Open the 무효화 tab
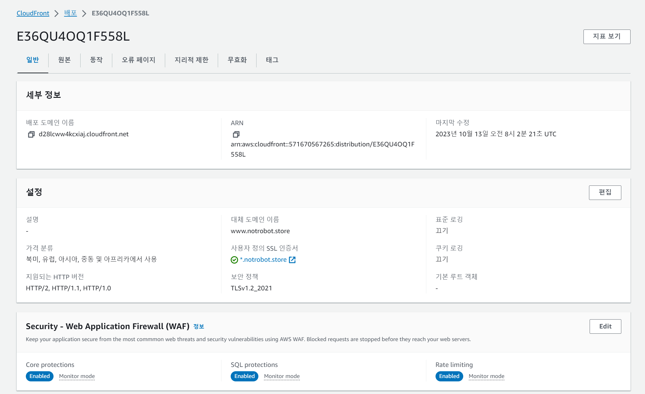Screen dimensions: 645x394 [237, 60]
